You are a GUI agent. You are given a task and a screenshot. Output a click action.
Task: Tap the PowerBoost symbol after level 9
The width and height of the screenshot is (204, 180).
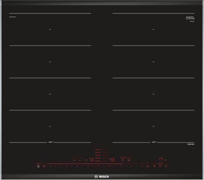coord(148,166)
